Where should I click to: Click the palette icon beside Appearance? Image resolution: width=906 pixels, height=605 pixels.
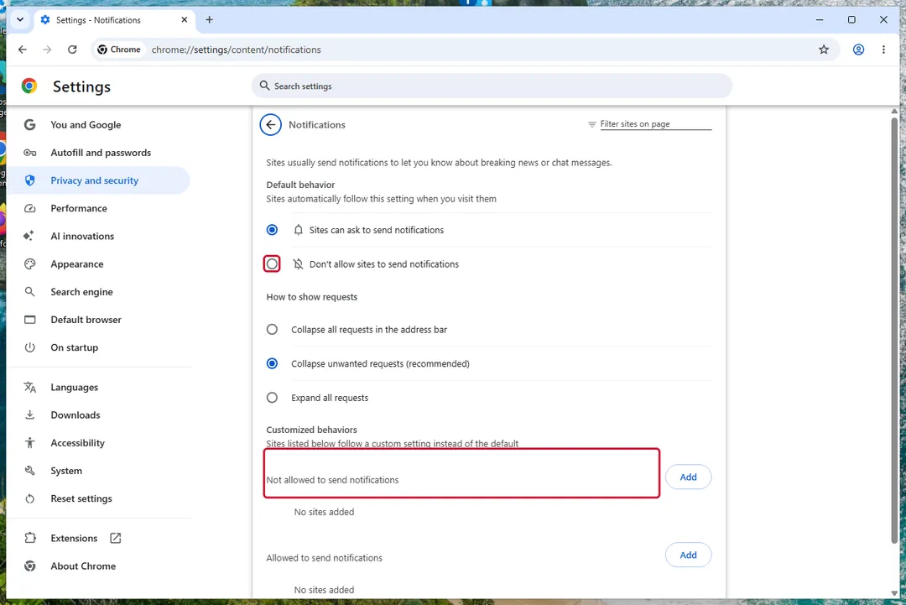tap(29, 264)
